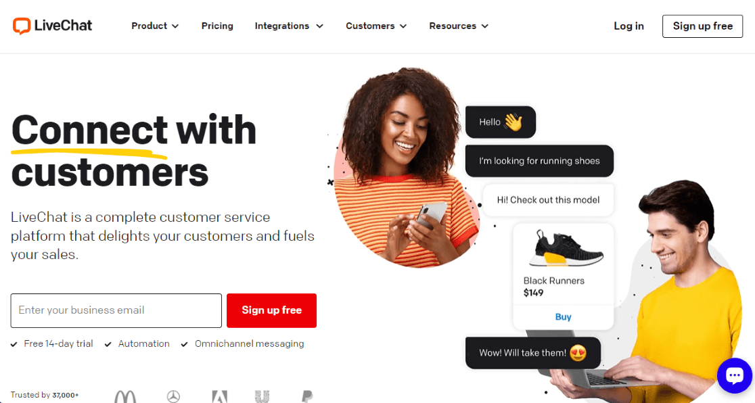
Task: Open the chat widget bubble icon
Action: point(735,375)
